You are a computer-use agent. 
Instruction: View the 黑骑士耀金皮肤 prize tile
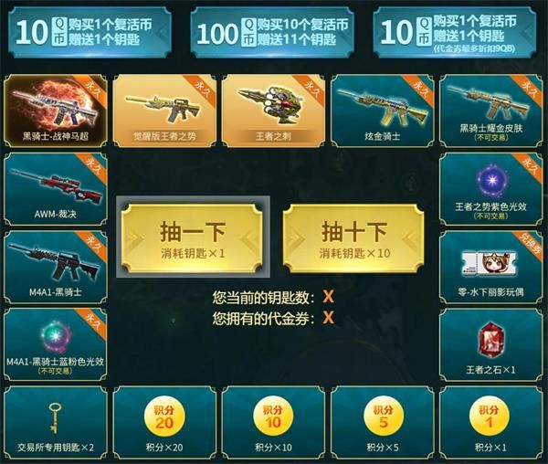click(x=491, y=111)
